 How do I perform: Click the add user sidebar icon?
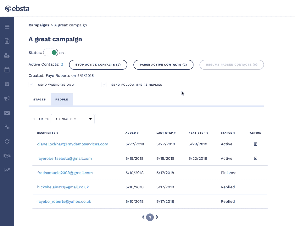point(7,56)
